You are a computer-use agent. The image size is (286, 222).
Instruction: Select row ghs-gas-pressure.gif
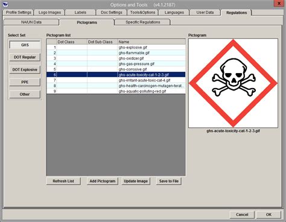coord(116,64)
